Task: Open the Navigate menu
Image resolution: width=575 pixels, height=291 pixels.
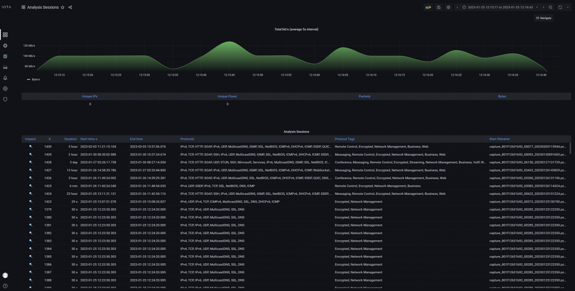Action: point(543,18)
